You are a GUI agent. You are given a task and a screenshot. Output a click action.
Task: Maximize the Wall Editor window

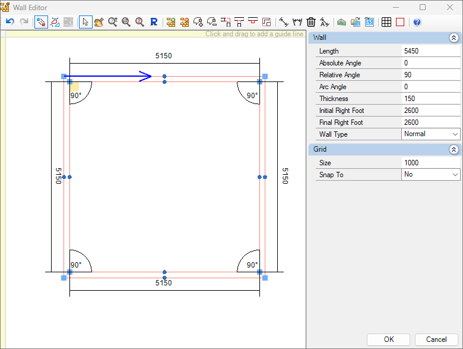pos(423,7)
